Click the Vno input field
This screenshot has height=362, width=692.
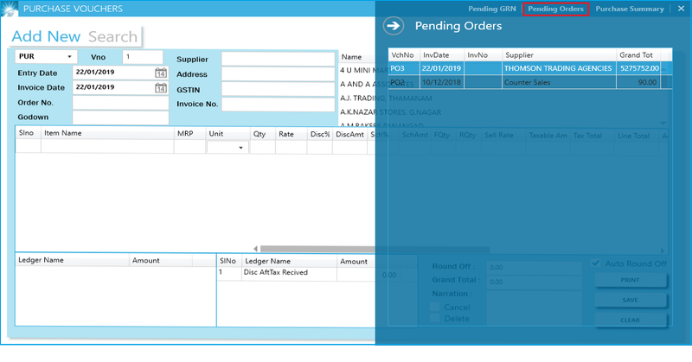click(143, 57)
